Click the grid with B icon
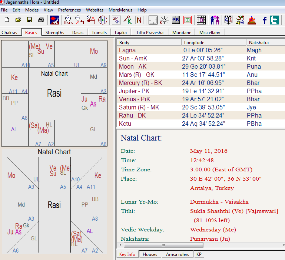Image resolution: width=285 pixels, height=260 pixels. 201,20
